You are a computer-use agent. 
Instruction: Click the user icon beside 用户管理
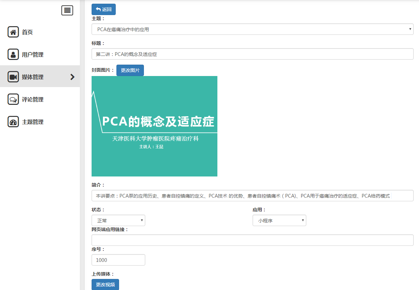pyautogui.click(x=13, y=55)
